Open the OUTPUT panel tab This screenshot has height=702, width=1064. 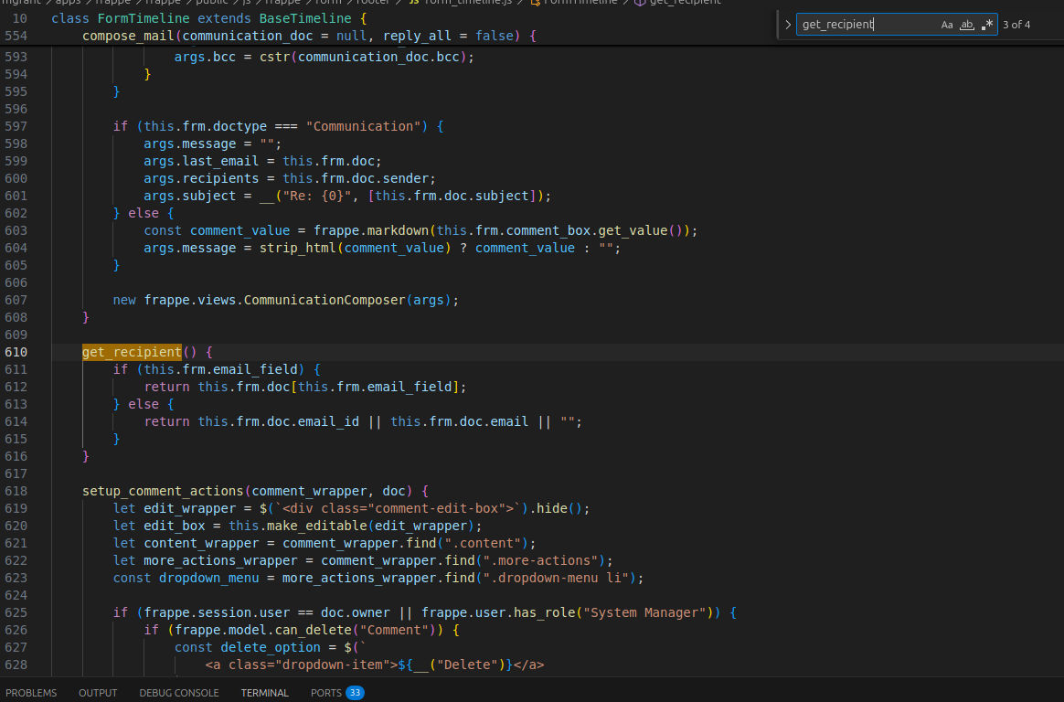point(98,693)
